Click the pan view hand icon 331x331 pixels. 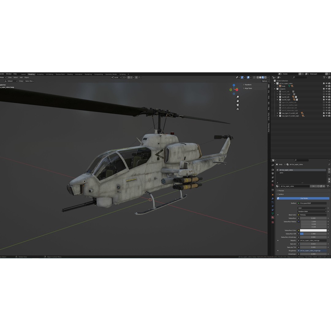[238, 101]
